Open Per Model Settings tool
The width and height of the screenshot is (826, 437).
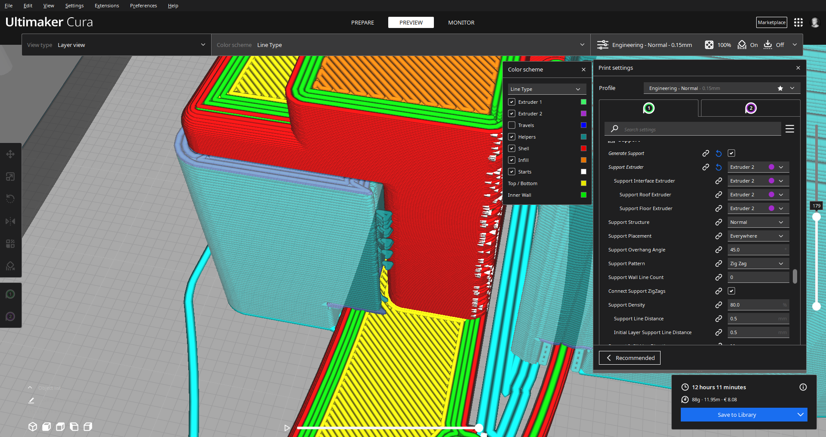coord(10,244)
